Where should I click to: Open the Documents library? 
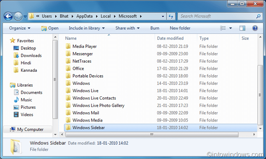pyautogui.click(x=32, y=93)
